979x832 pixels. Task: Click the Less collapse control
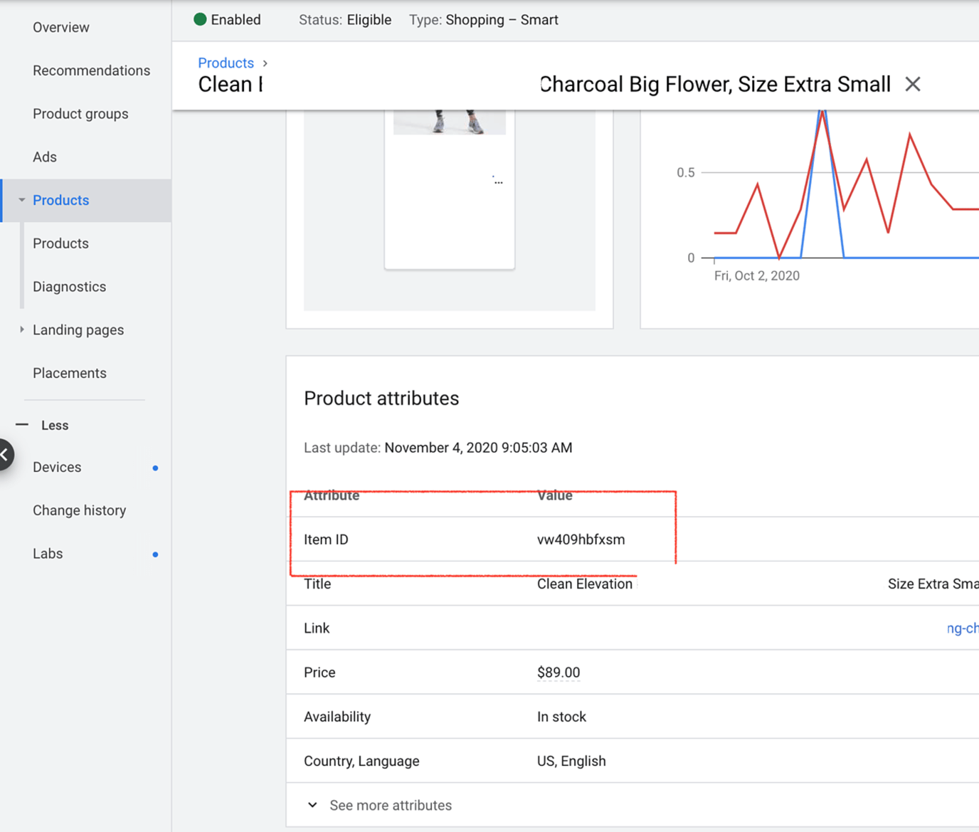coord(43,425)
